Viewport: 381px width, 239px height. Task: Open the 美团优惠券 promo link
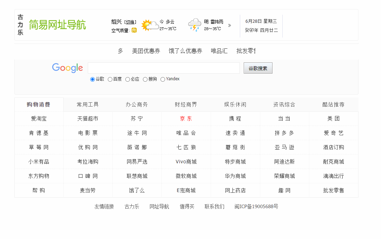146,51
